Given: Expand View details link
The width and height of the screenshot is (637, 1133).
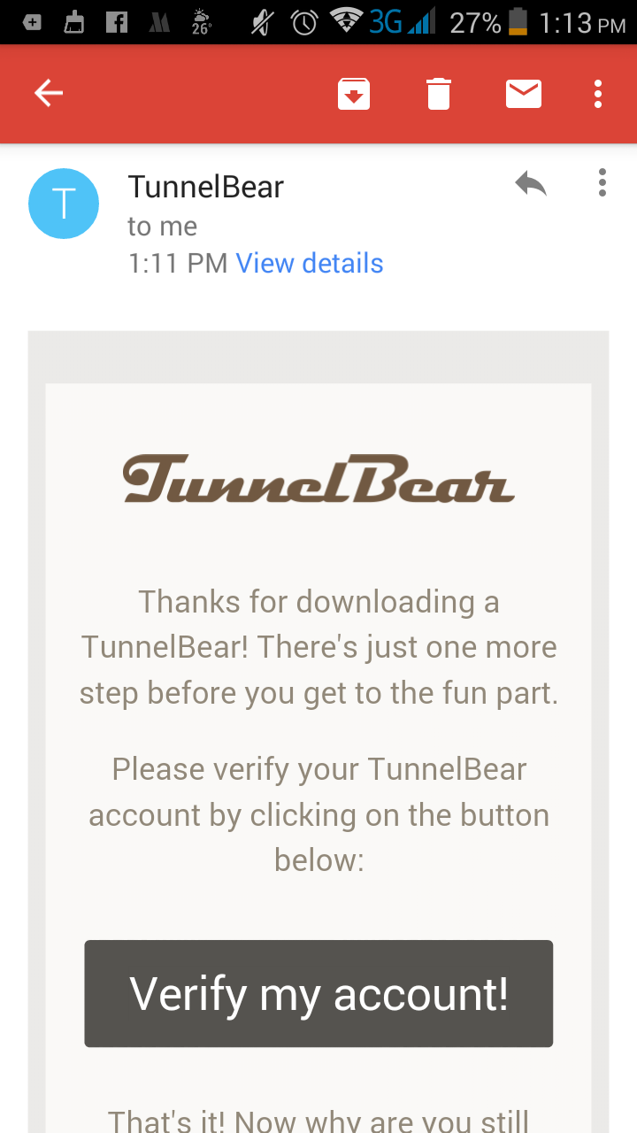Looking at the screenshot, I should [310, 263].
